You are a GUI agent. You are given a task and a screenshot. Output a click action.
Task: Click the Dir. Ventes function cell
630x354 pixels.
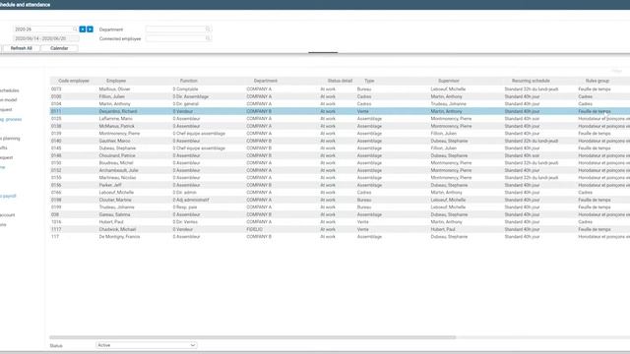pyautogui.click(x=185, y=222)
